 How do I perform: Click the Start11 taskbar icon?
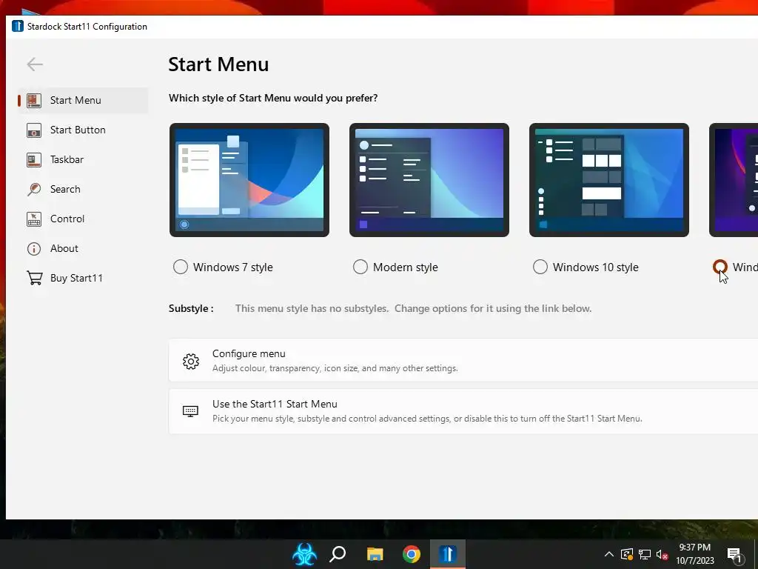pyautogui.click(x=448, y=554)
